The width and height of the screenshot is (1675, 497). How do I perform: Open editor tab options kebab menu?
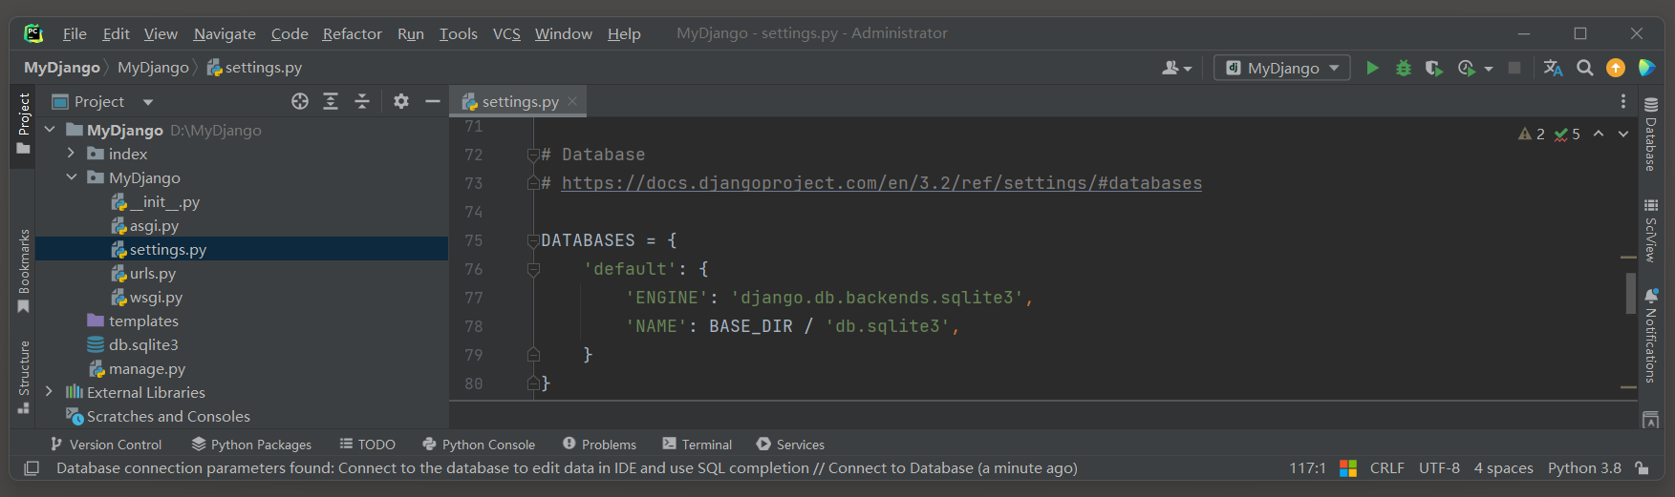point(1622,101)
